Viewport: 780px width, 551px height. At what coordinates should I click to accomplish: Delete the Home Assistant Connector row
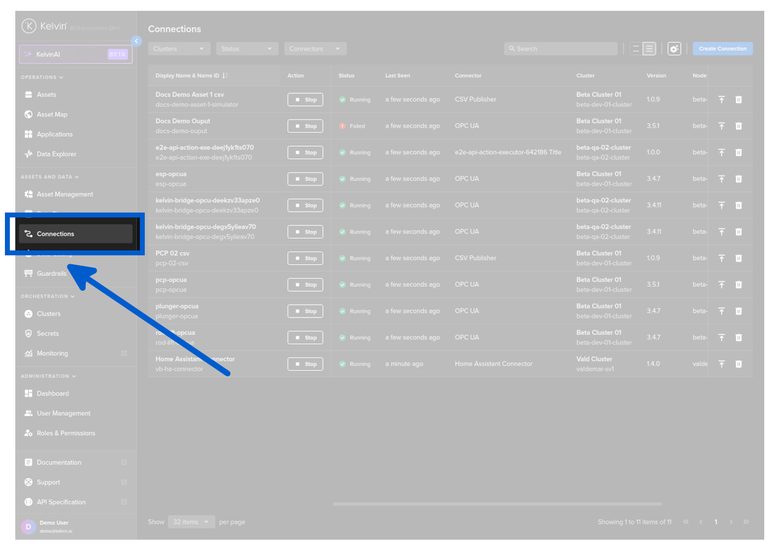[x=738, y=364]
